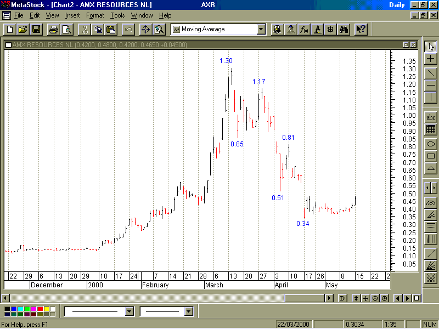Click the Undo arrow icon
This screenshot has height=329, width=439.
[x=128, y=30]
